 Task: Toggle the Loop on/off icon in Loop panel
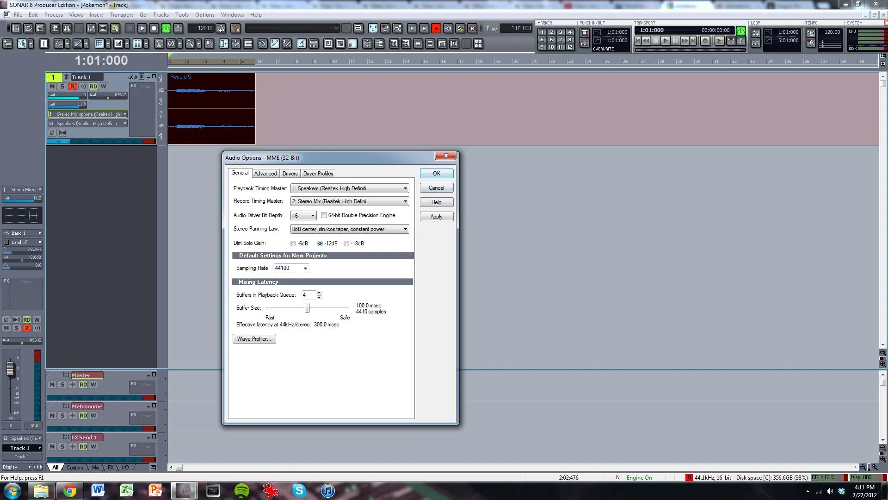(756, 33)
